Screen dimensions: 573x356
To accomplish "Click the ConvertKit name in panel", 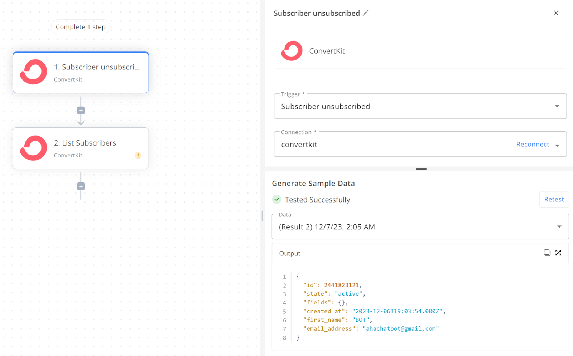I will tap(327, 51).
